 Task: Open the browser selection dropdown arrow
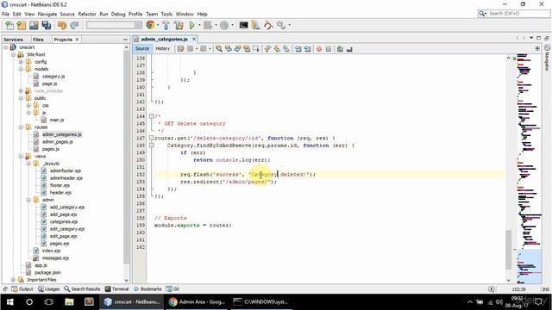coord(158,25)
